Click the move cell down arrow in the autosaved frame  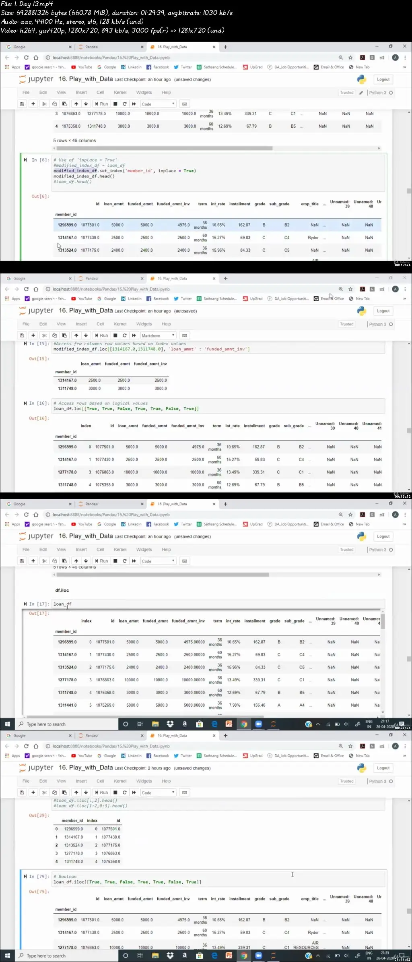point(86,335)
